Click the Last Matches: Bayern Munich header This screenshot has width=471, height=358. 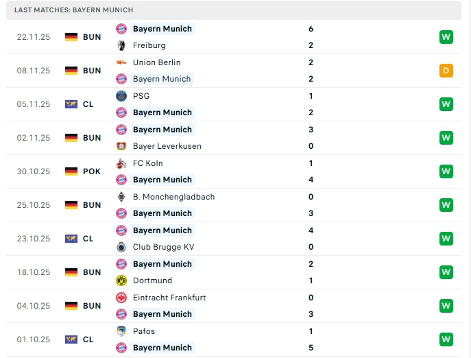coord(73,10)
